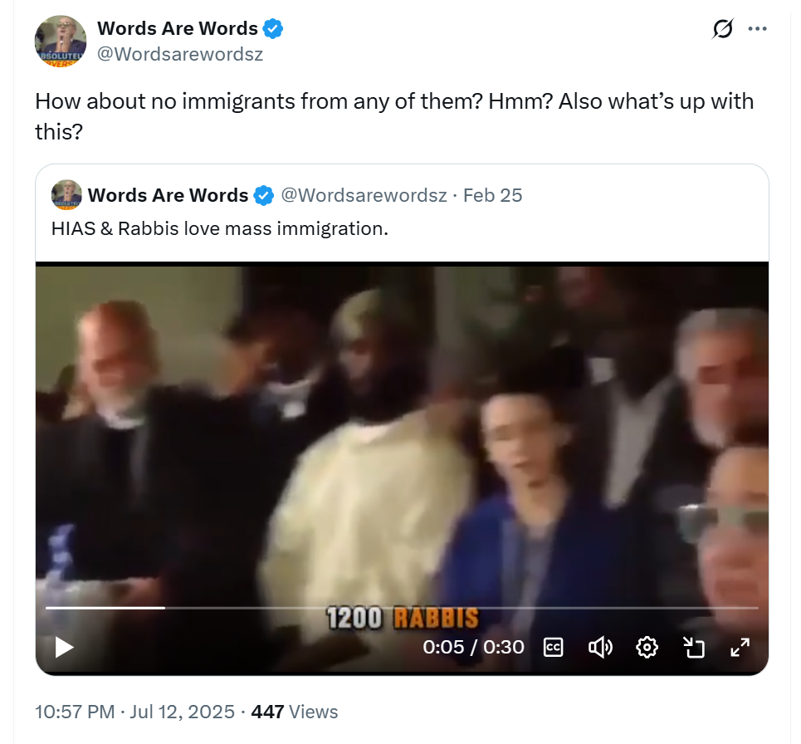The image size is (801, 744).
Task: Open video in picture-in-picture mode
Action: click(x=694, y=648)
